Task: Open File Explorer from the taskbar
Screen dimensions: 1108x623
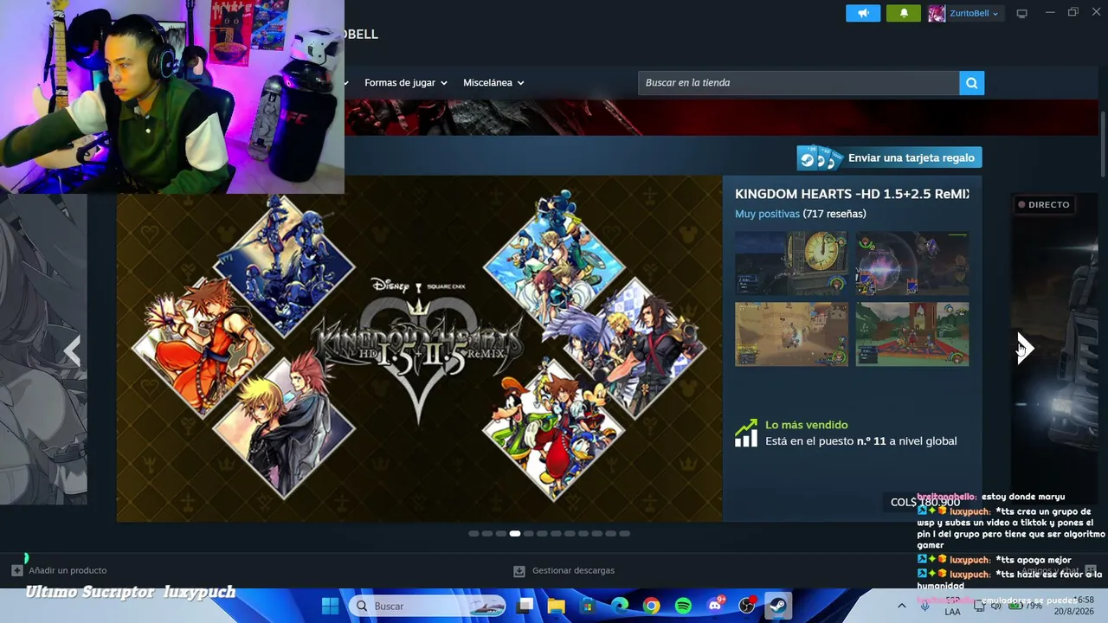Action: [556, 606]
